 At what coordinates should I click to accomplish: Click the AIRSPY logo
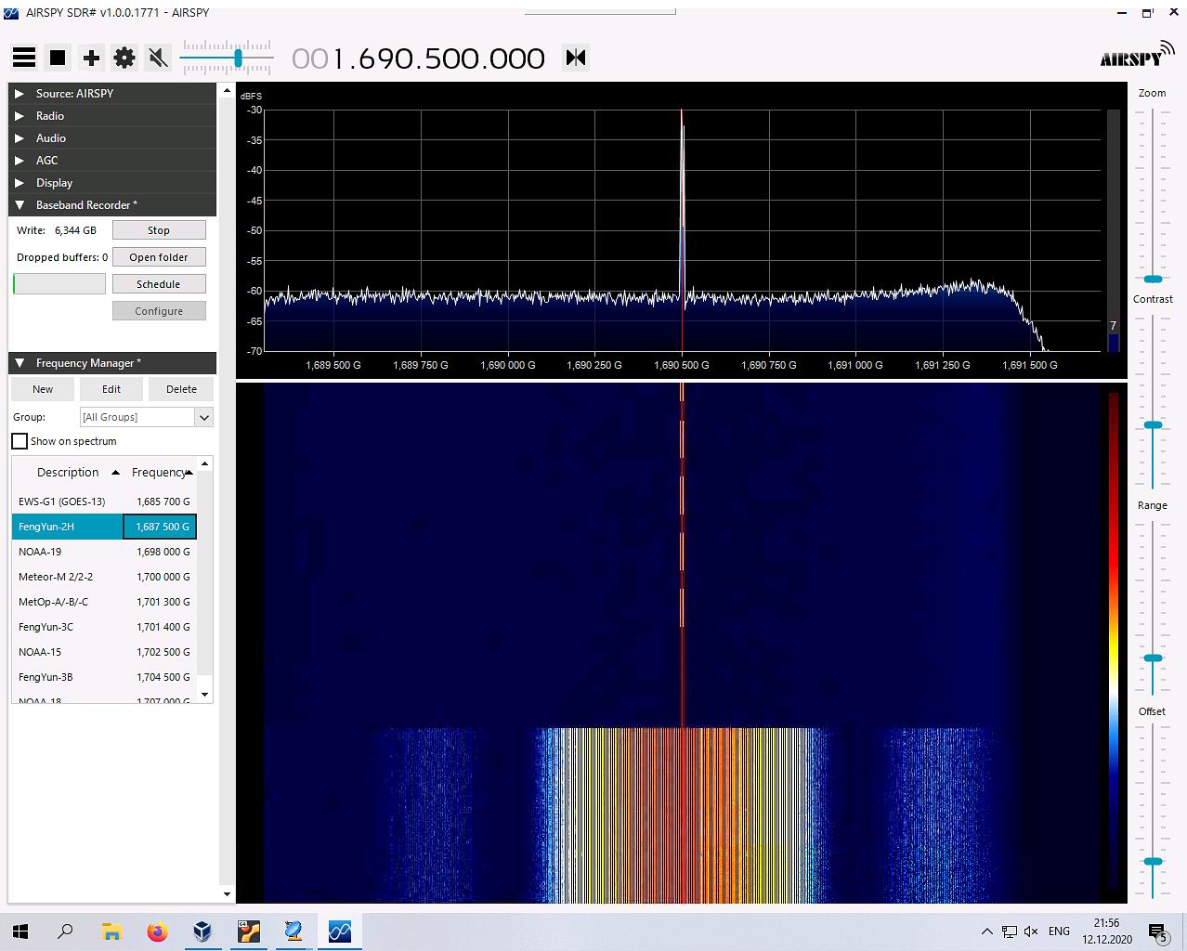tap(1136, 56)
